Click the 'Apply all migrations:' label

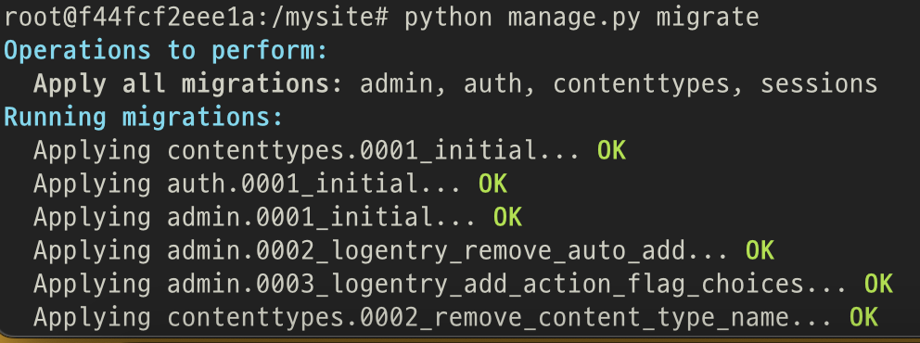188,83
